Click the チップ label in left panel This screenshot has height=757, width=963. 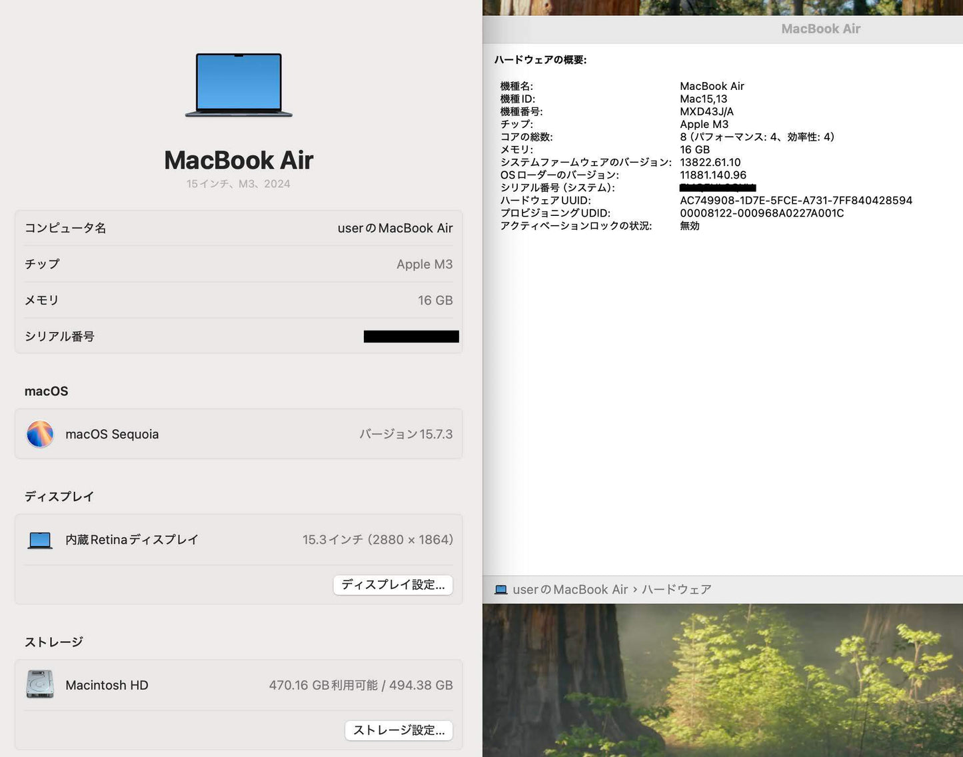[42, 264]
